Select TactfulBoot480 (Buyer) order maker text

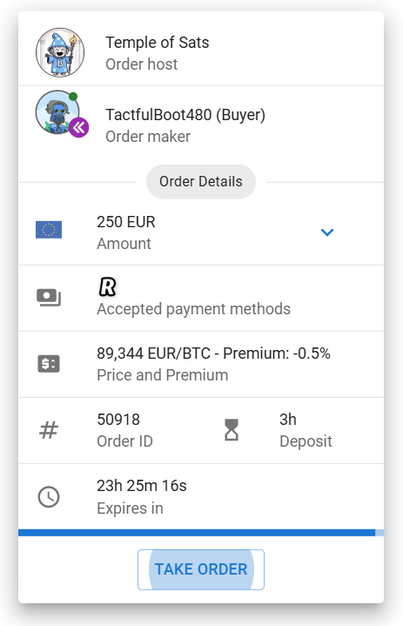185,115
